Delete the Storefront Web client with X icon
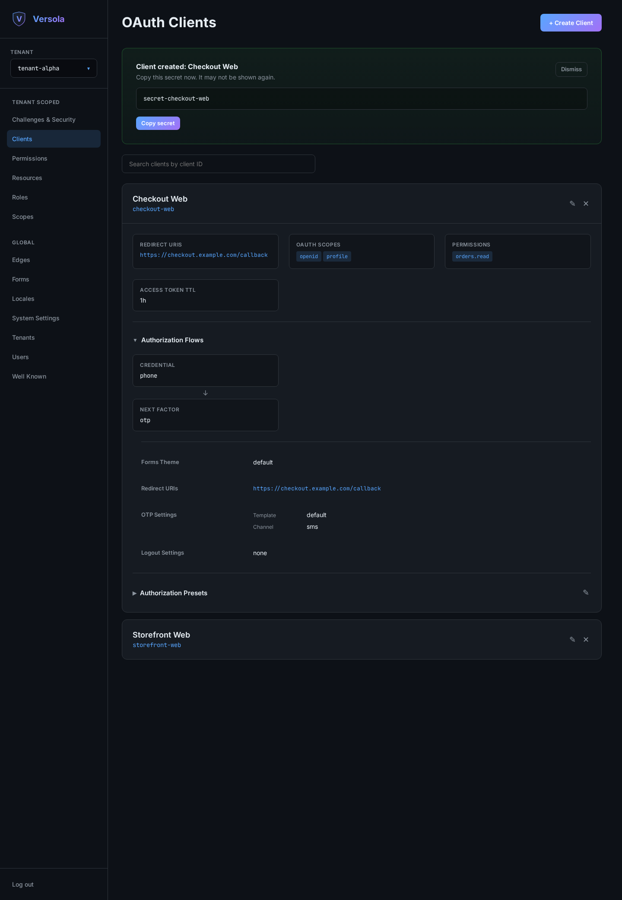 (x=586, y=639)
